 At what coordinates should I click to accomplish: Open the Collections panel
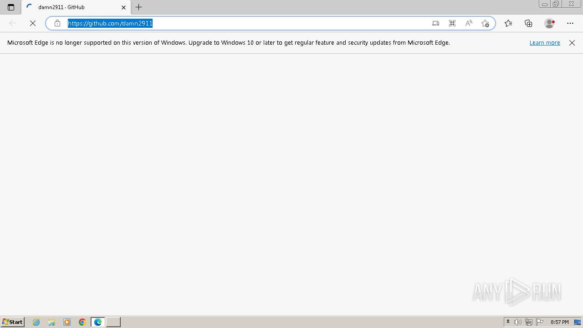[x=528, y=23]
